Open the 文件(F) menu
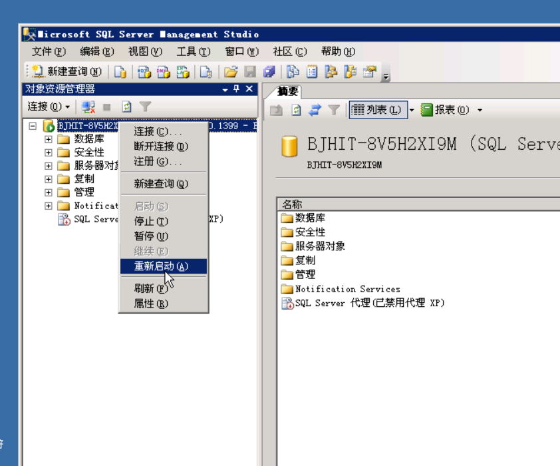 point(49,51)
